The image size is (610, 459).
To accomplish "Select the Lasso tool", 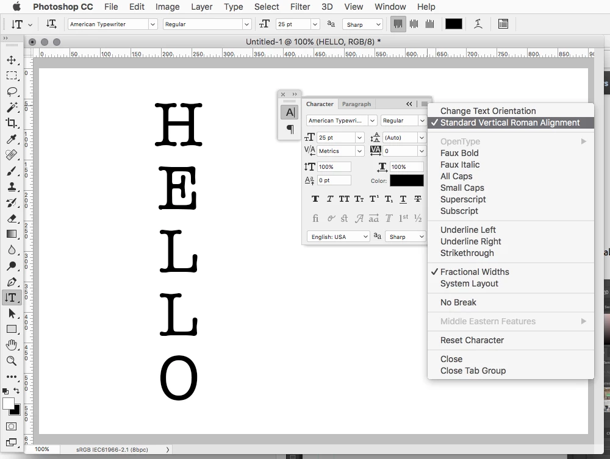I will pyautogui.click(x=11, y=91).
